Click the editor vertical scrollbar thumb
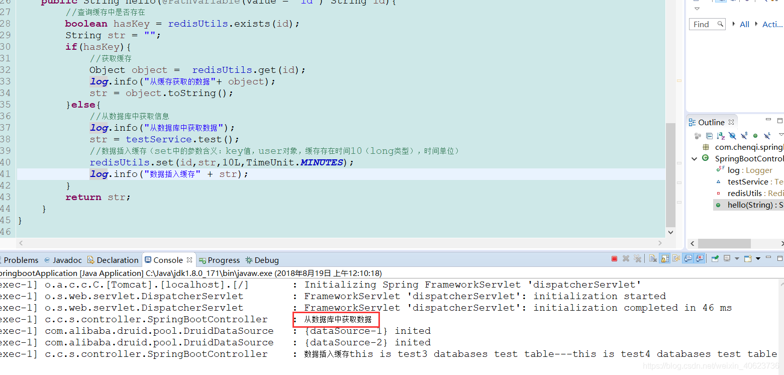The image size is (784, 375). 670,175
